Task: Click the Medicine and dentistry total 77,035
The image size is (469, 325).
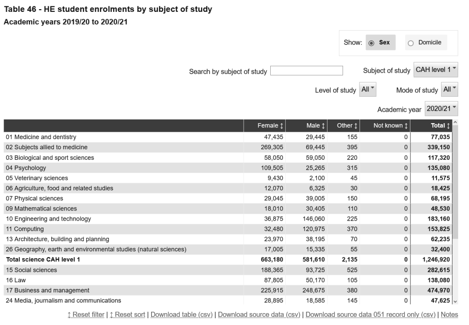Action: pos(440,137)
